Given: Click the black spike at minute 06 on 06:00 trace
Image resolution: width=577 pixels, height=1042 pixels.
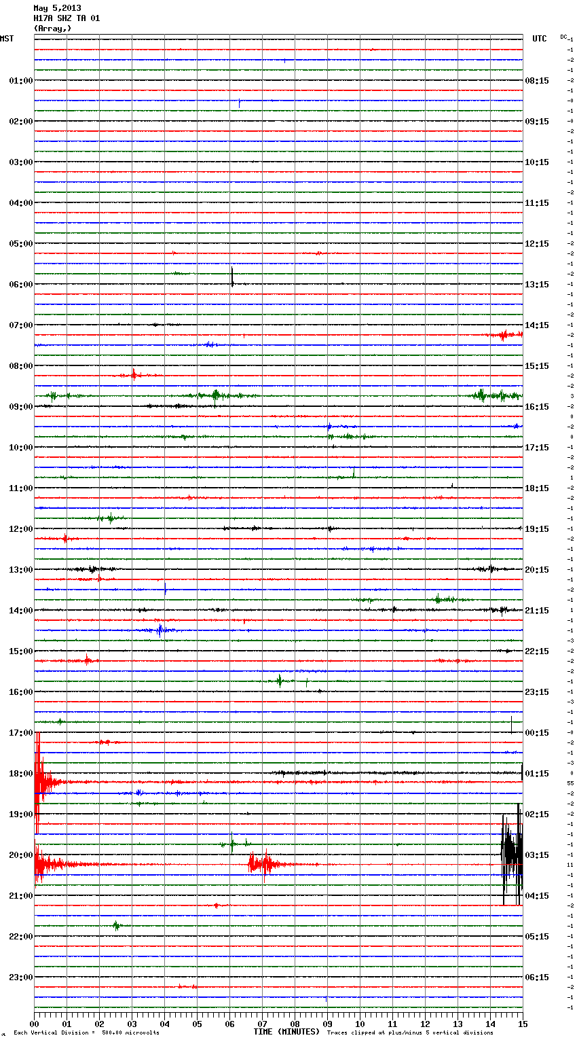Looking at the screenshot, I should pyautogui.click(x=232, y=277).
